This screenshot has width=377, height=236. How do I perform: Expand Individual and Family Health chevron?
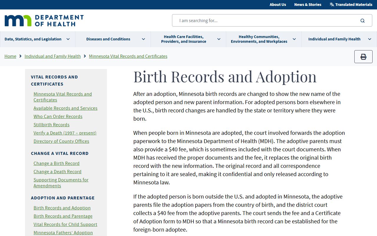point(370,39)
